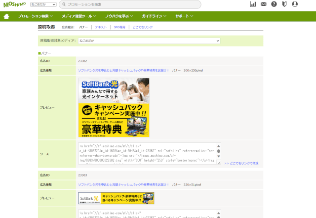Open the mail messages icon
Viewport: 316px width, 218px height.
coord(264,4)
